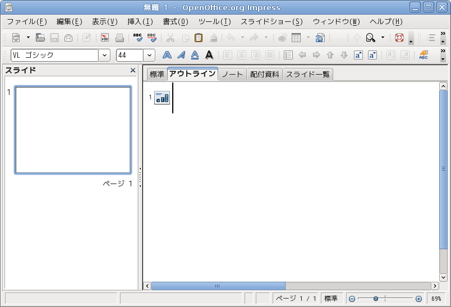Run the spellcheck ABC icon
This screenshot has width=451, height=307.
coord(138,38)
